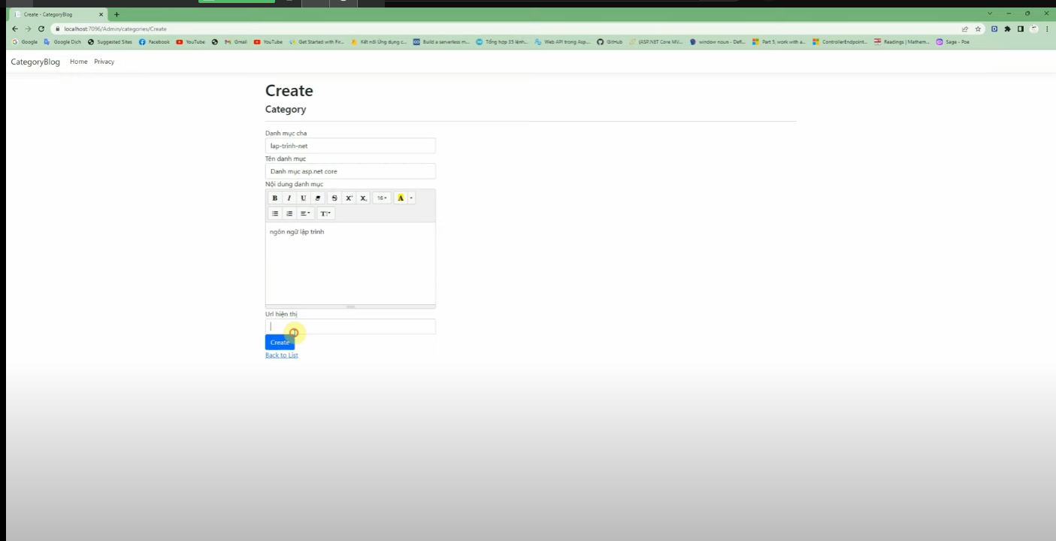This screenshot has height=541, width=1056.
Task: Apply strikethrough to the text
Action: pos(334,198)
